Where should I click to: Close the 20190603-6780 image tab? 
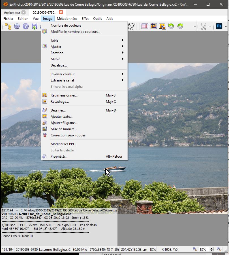61,12
